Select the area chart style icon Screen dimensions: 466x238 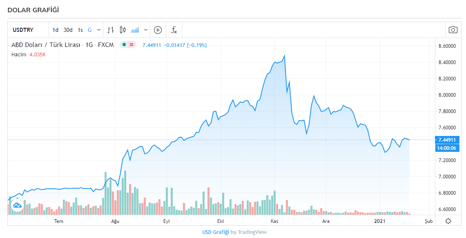pyautogui.click(x=135, y=30)
